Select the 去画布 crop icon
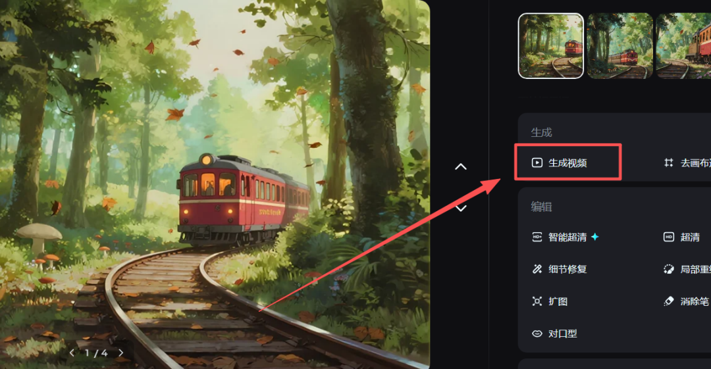This screenshot has width=711, height=369. click(x=668, y=162)
